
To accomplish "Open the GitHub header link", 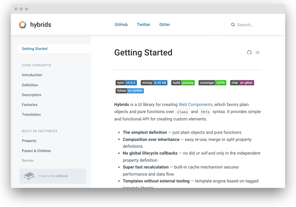I will 121,25.
